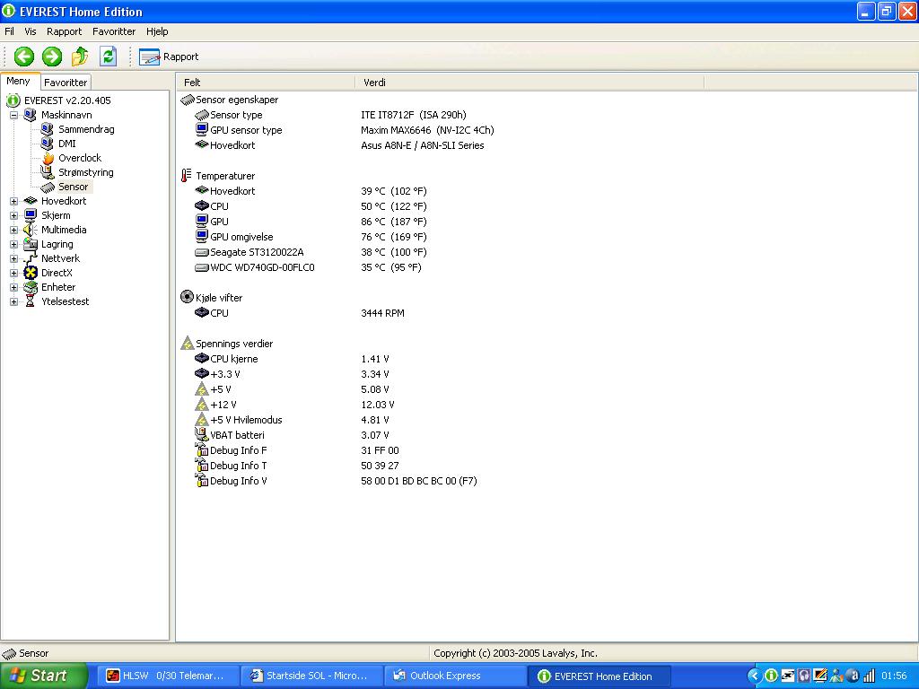The width and height of the screenshot is (919, 689).
Task: Select the Debug Info V row
Action: [x=336, y=481]
